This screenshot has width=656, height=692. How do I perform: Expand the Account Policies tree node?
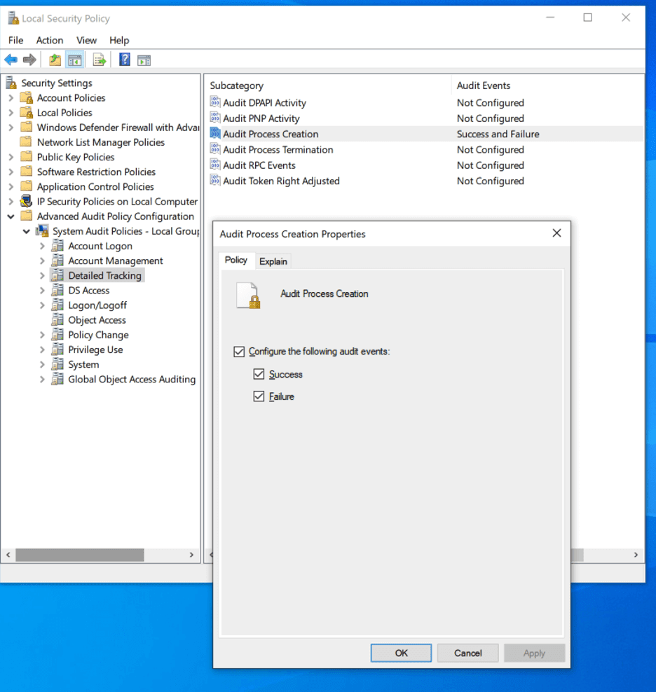pyautogui.click(x=11, y=98)
